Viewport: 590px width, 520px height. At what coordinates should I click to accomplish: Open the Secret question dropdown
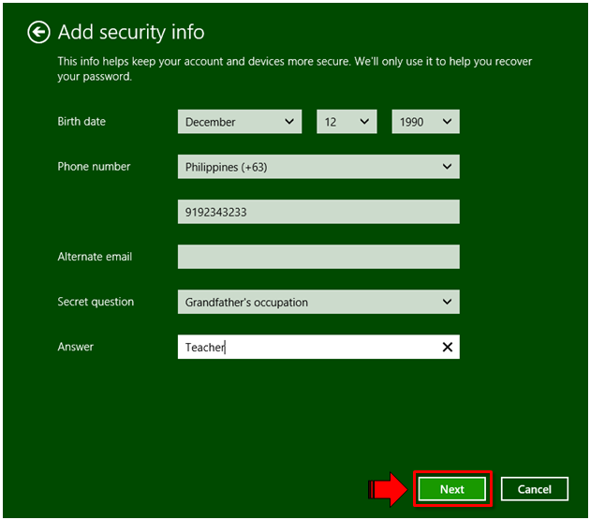(318, 303)
